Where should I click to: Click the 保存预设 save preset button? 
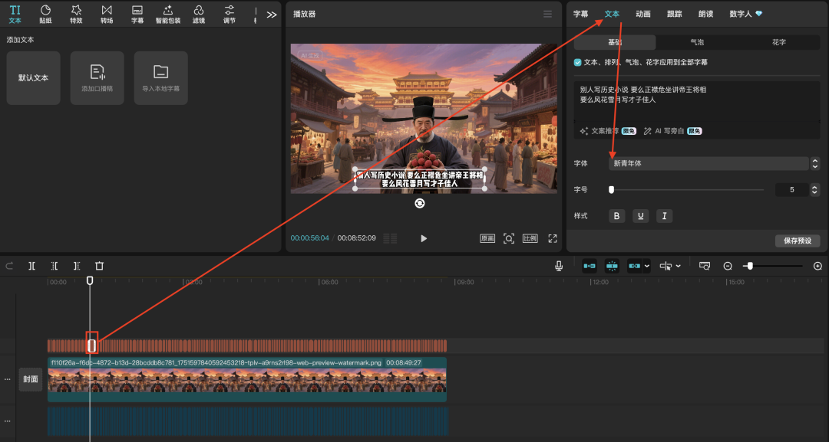(x=798, y=241)
